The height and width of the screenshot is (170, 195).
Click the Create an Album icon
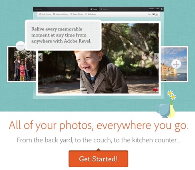point(54,14)
